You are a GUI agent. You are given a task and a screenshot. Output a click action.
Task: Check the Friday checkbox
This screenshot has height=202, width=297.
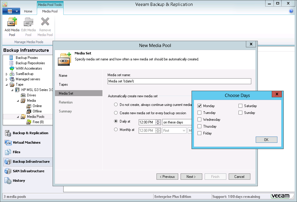click(x=200, y=133)
